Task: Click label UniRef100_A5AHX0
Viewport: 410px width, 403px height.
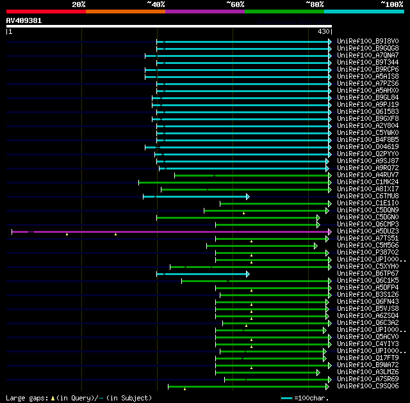Action: tap(368, 91)
